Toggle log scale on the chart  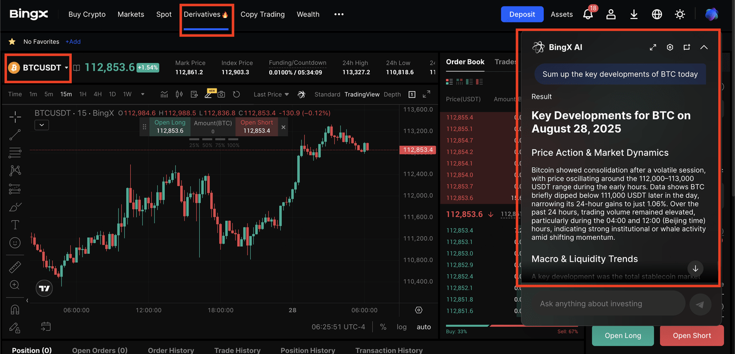coord(401,326)
